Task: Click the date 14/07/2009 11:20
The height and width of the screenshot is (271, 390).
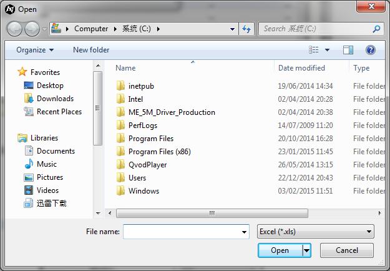Action: tap(305, 126)
